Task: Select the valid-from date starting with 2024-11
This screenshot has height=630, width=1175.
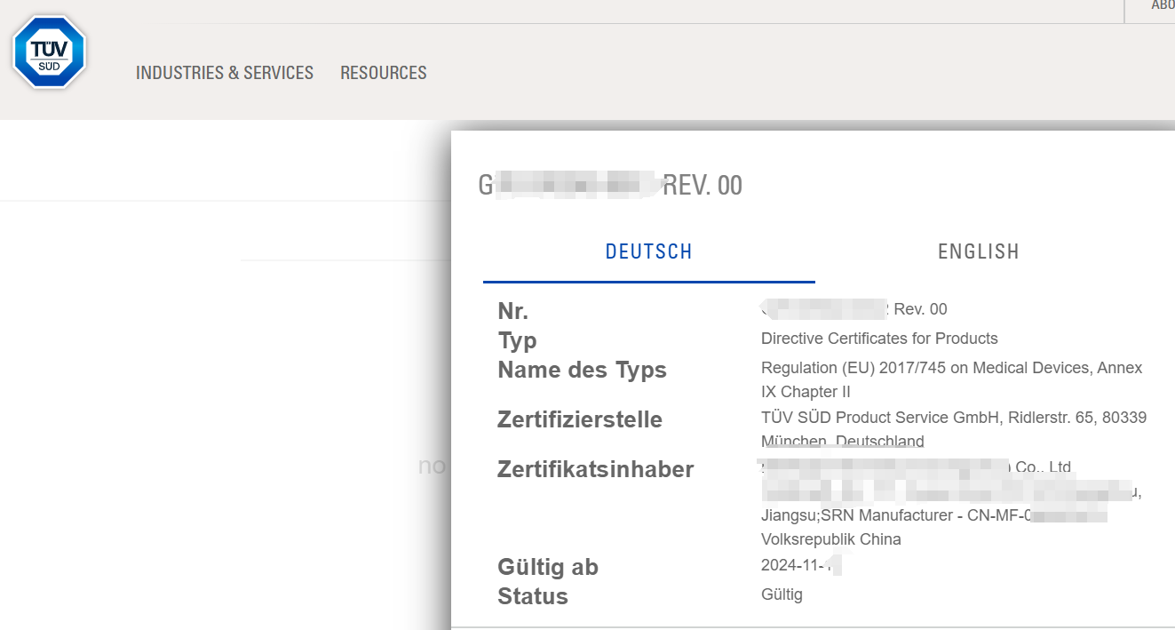Action: point(800,565)
